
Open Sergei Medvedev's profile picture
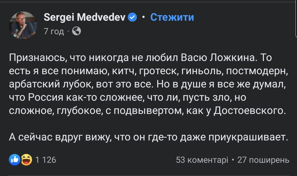[24, 26]
